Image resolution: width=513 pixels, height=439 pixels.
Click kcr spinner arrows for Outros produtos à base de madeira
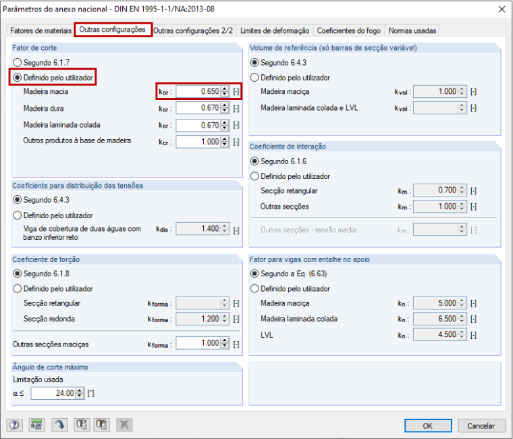[x=224, y=142]
